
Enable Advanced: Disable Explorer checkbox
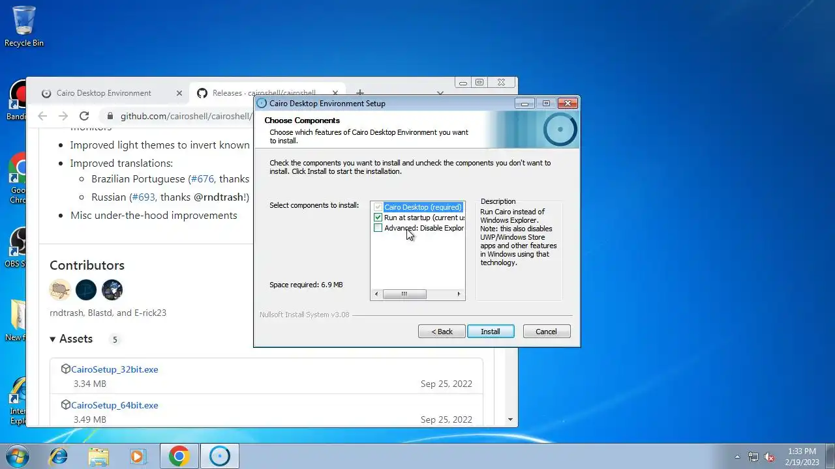point(378,228)
